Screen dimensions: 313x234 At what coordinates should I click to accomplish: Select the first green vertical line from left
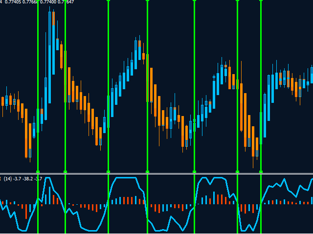(38, 117)
